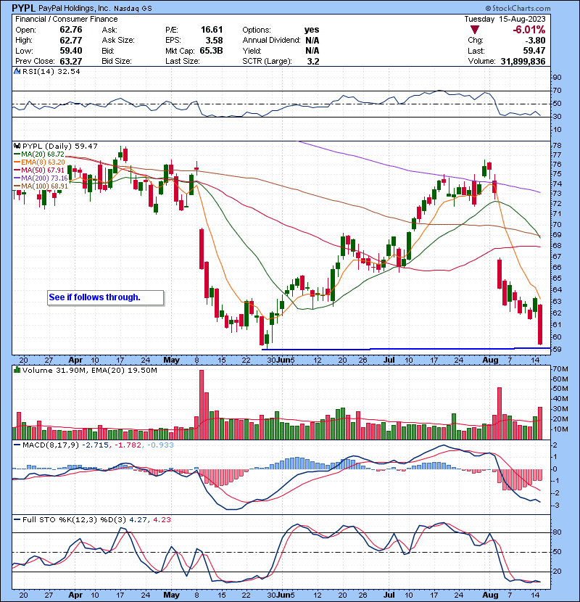This screenshot has width=580, height=602.
Task: Click the tallest red volume bar in May
Action: click(x=202, y=405)
